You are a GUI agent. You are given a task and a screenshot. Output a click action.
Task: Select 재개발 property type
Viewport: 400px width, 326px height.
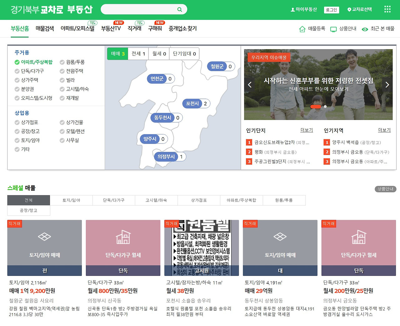pyautogui.click(x=69, y=98)
